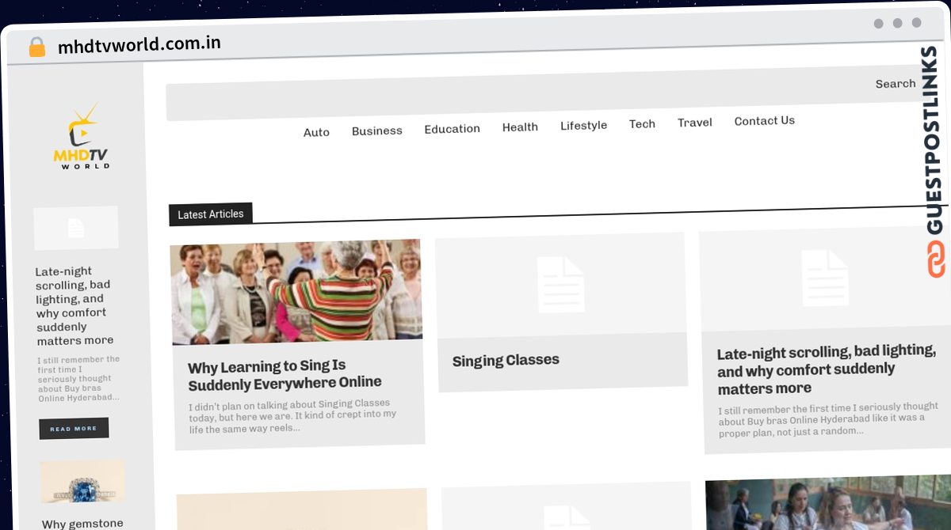Click the sidebar Late-night scrolling article title

[x=74, y=305]
